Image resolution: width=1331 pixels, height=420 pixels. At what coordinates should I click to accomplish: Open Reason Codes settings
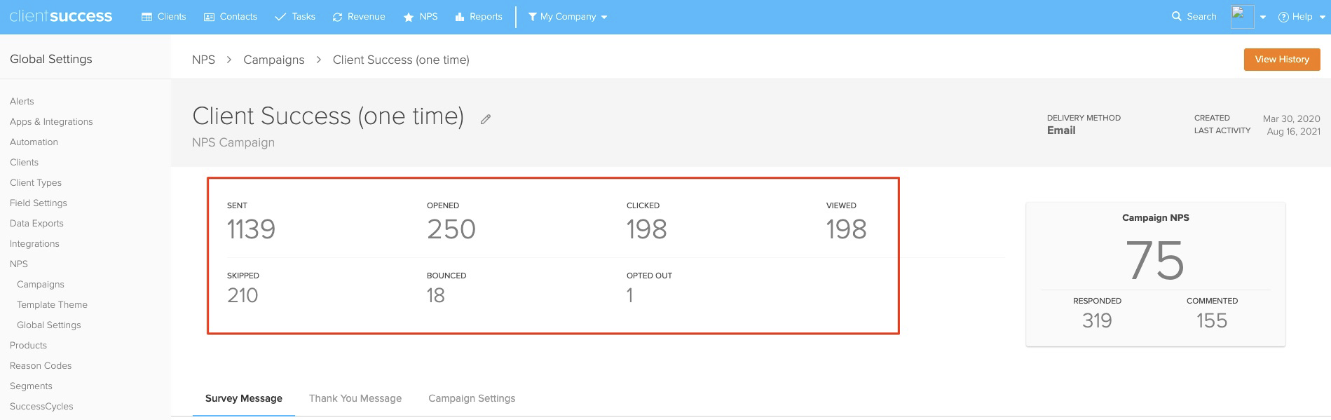tap(41, 365)
